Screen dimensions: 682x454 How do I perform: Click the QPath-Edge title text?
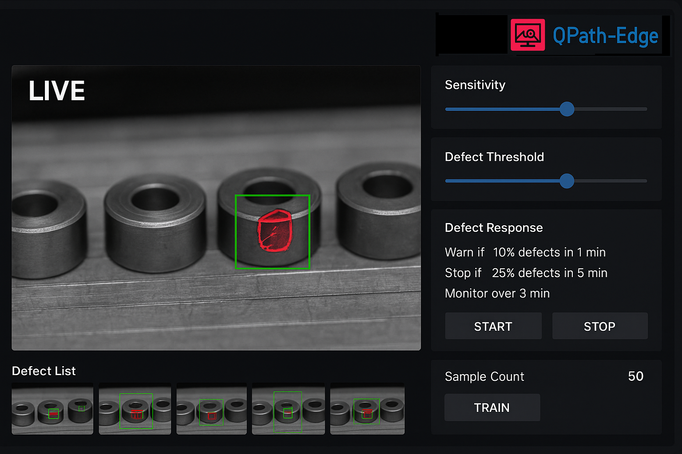606,35
